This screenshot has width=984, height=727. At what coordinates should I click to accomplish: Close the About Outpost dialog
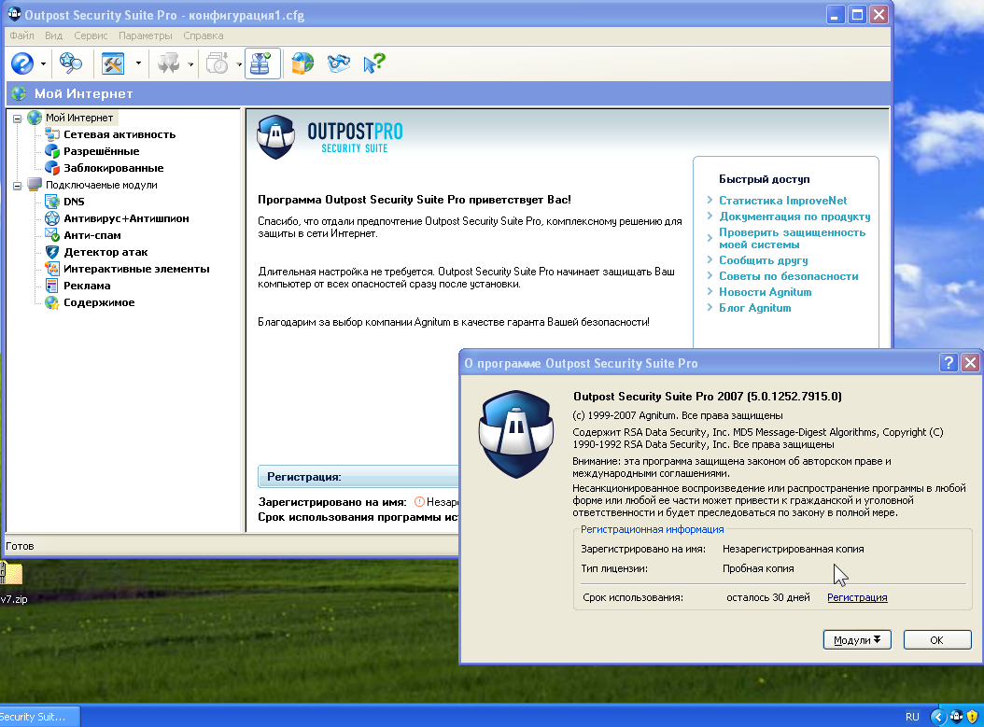point(970,362)
